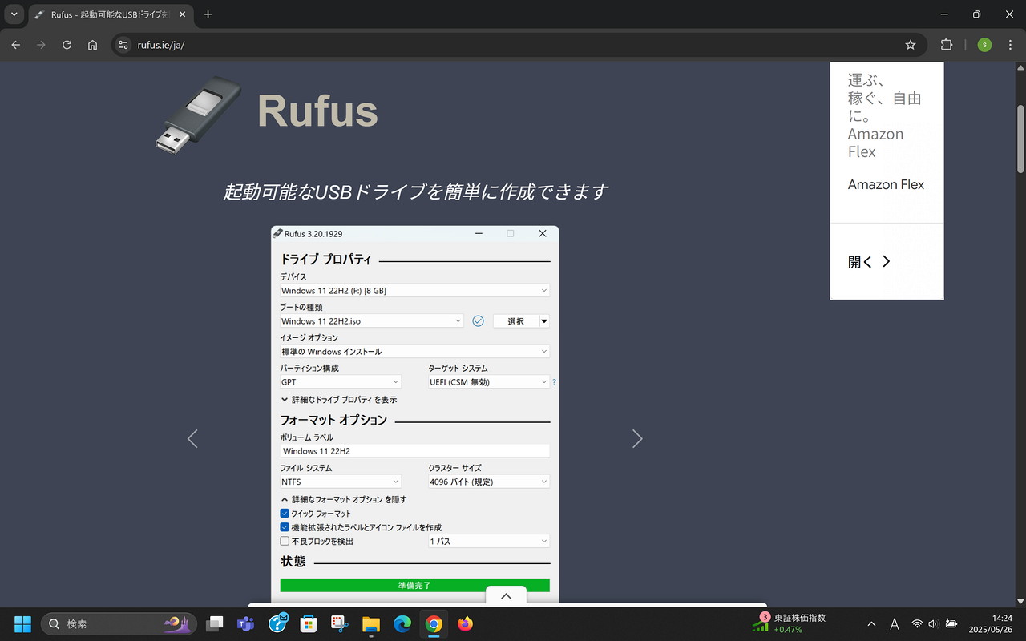
Task: Show previous slideshow screenshot
Action: pos(192,438)
